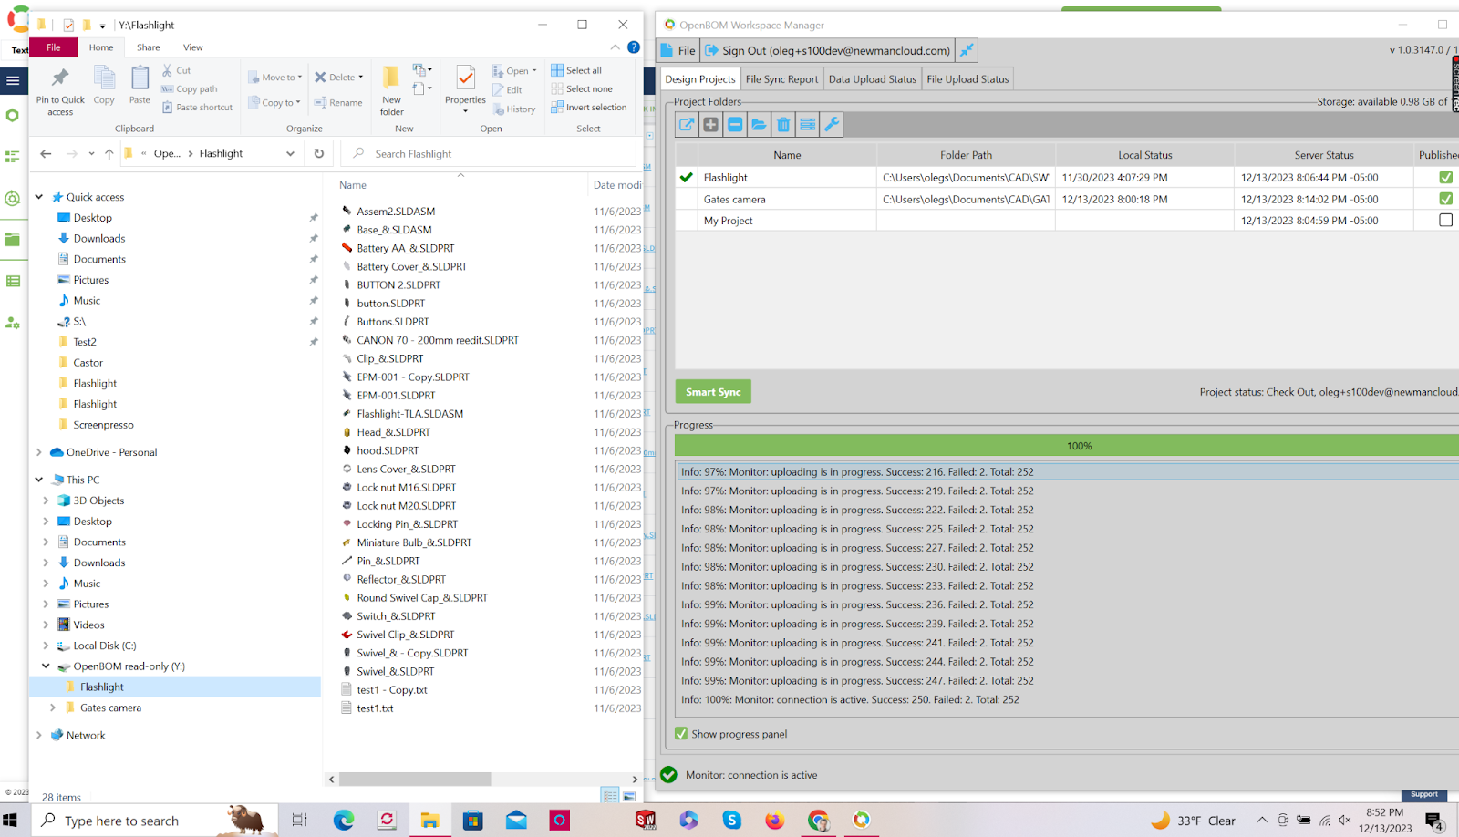Click Copy path in the Clipboard group
The width and height of the screenshot is (1459, 837).
[x=190, y=89]
